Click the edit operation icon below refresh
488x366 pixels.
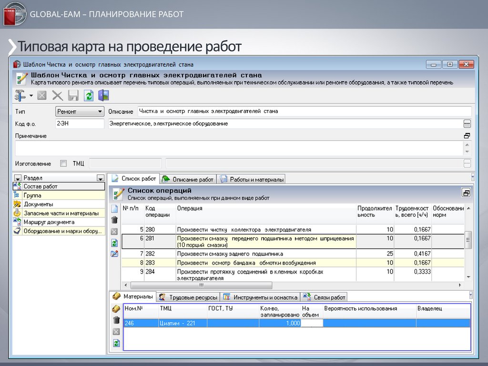pos(114,254)
